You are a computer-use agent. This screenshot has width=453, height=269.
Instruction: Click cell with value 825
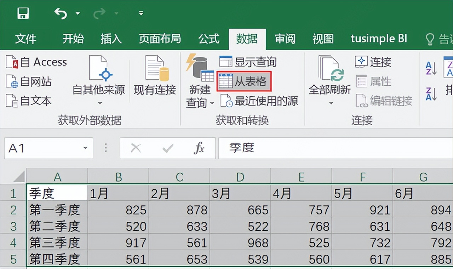coord(118,210)
